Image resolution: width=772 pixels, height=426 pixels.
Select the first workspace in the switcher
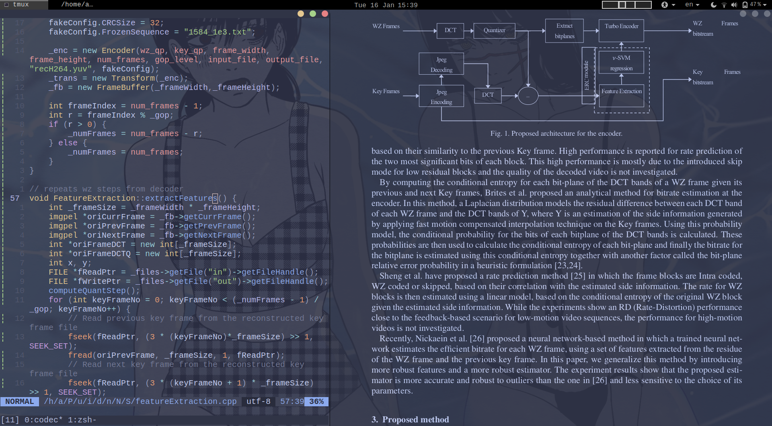coord(610,5)
